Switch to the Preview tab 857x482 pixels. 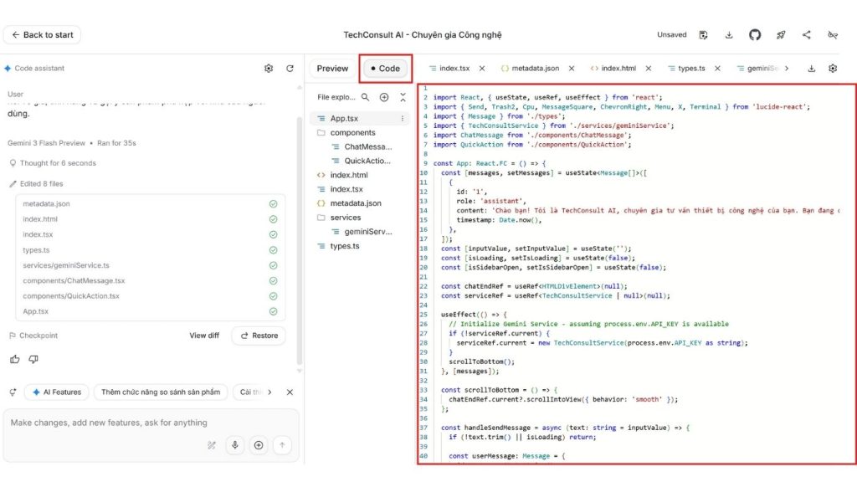331,69
